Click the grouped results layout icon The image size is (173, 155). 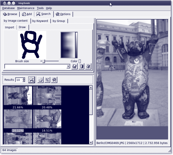click(x=47, y=80)
